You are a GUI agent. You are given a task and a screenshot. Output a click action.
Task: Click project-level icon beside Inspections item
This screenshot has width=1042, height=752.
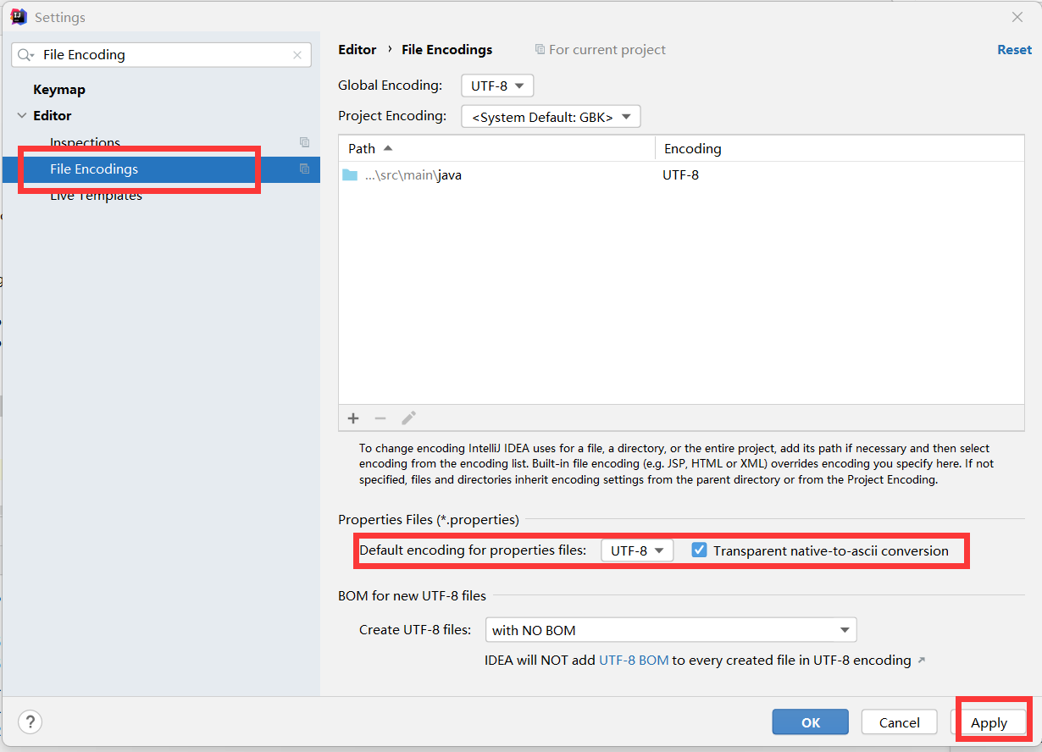pyautogui.click(x=305, y=142)
